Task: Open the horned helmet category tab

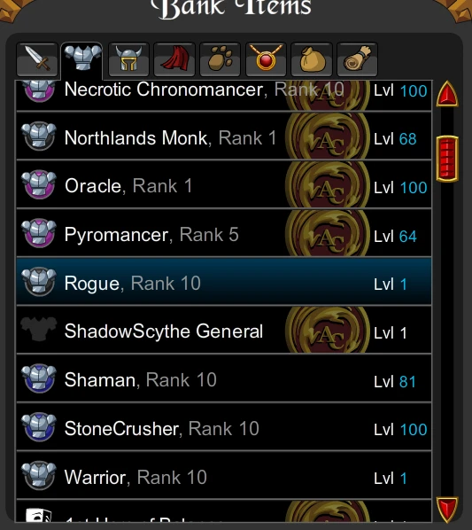Action: 128,60
